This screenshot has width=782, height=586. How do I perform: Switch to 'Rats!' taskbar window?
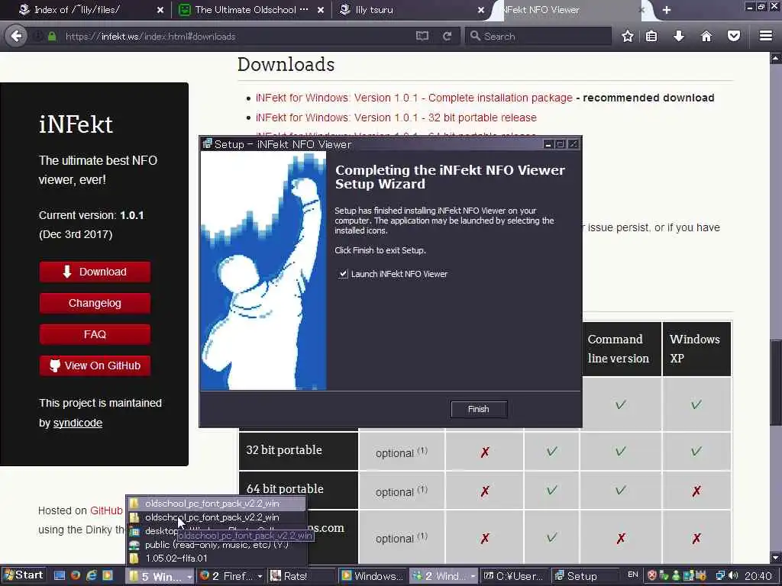tap(302, 576)
